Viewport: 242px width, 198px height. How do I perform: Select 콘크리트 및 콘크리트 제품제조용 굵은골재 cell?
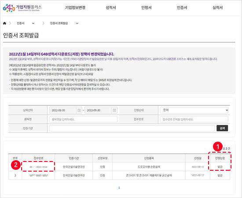click(149, 176)
